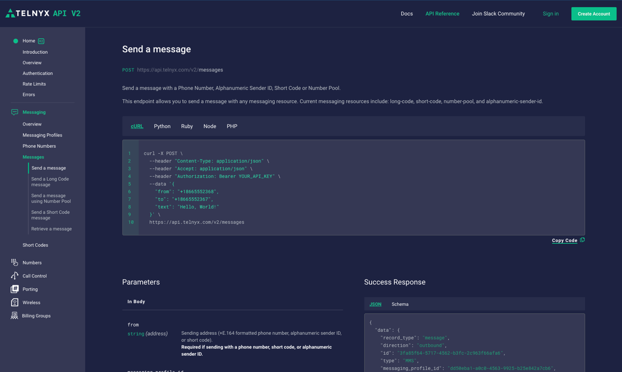Select the Messaging chat bubble icon in sidebar
The image size is (622, 372).
click(x=14, y=112)
